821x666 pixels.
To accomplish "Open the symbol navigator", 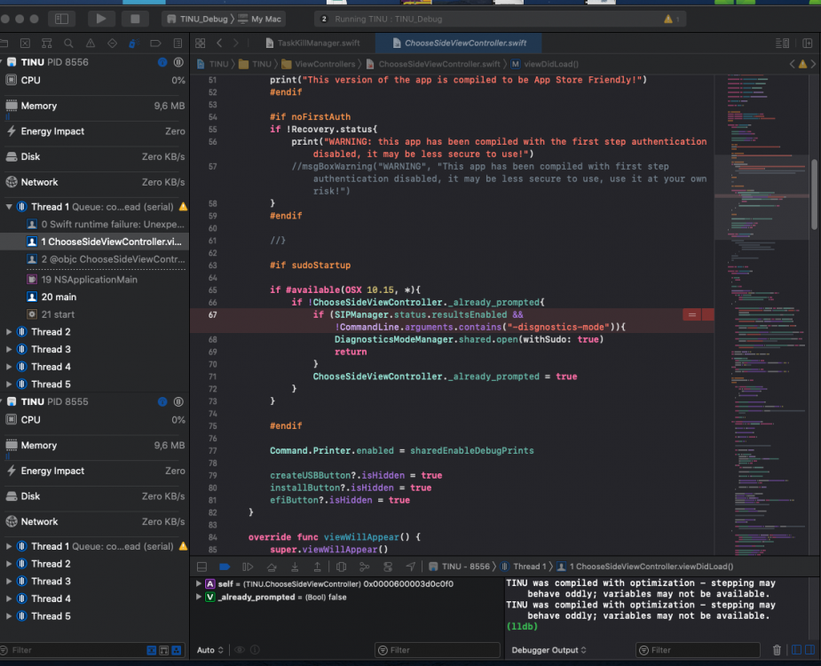I will coord(47,44).
